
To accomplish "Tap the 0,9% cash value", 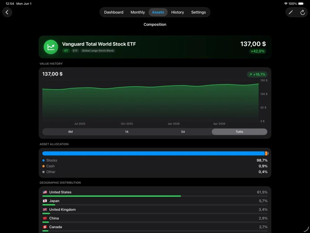I will coord(263,166).
